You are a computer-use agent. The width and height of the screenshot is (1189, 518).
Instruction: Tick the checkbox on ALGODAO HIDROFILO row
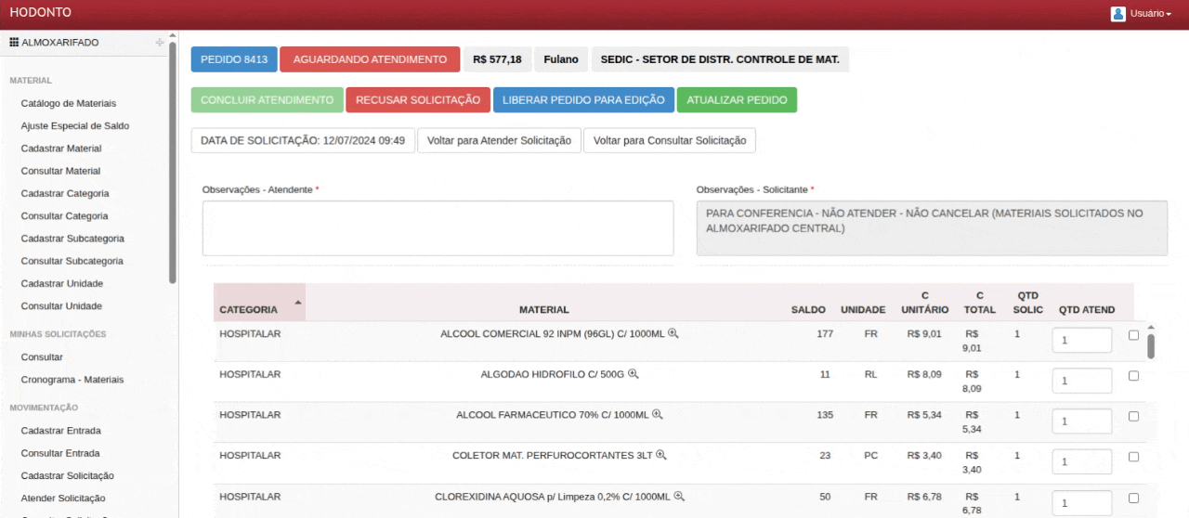coord(1133,376)
